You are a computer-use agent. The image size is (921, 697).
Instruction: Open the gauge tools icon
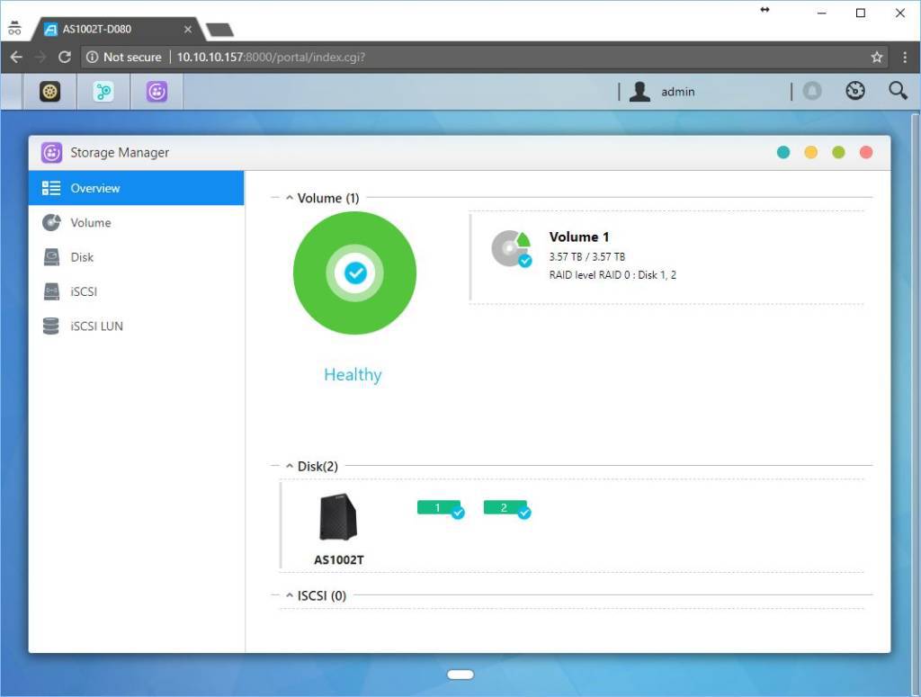pyautogui.click(x=855, y=91)
